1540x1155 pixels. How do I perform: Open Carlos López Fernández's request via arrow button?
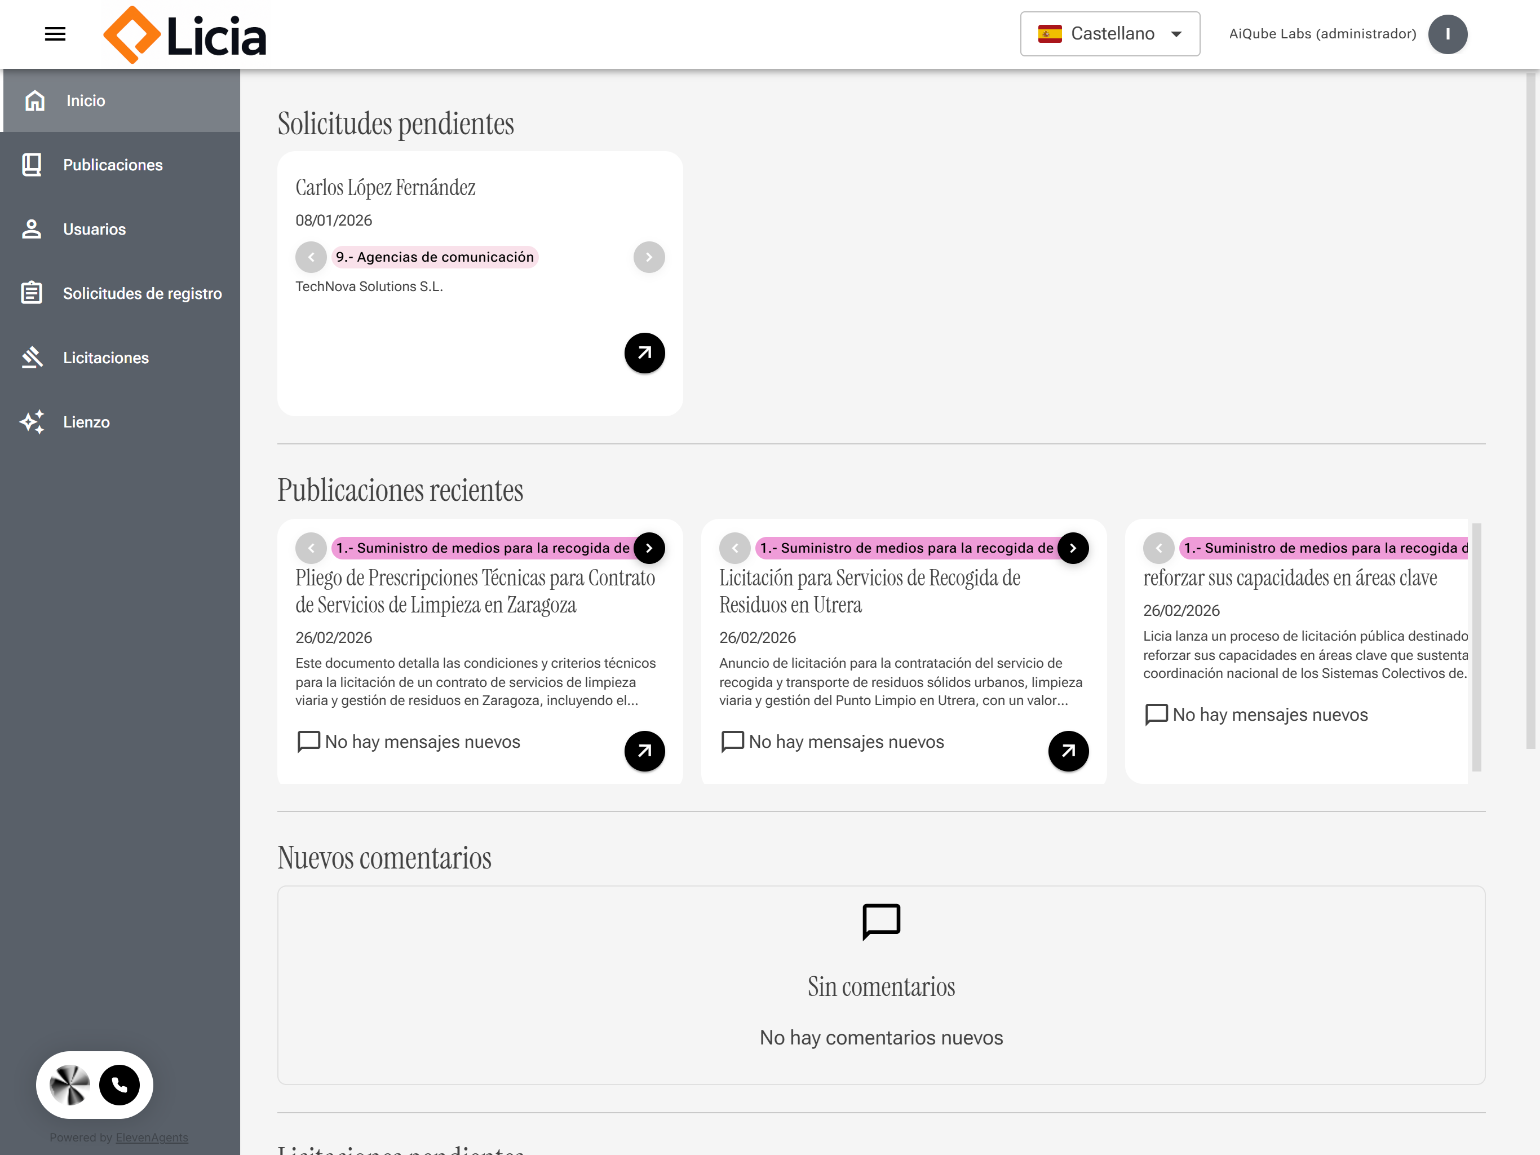[x=644, y=353]
